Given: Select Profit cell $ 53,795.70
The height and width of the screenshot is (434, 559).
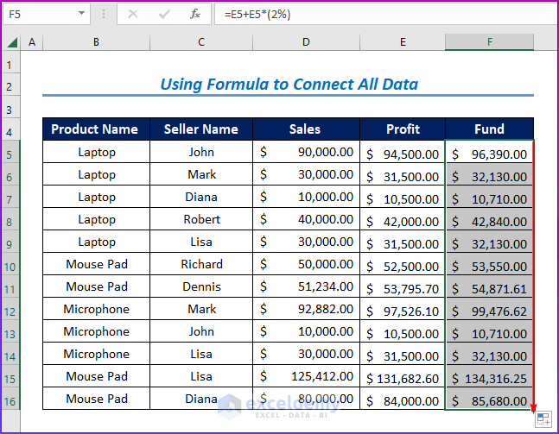Looking at the screenshot, I should pyautogui.click(x=403, y=286).
